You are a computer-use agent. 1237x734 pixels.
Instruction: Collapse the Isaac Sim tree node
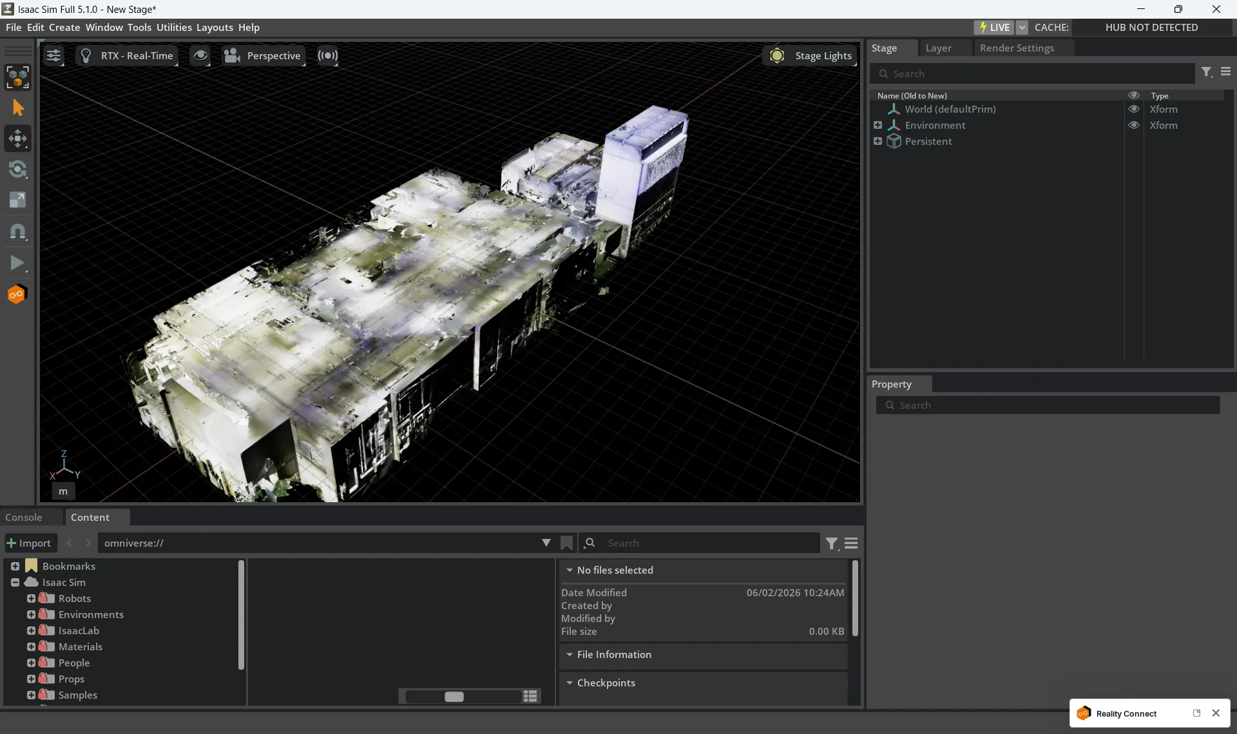click(x=15, y=583)
